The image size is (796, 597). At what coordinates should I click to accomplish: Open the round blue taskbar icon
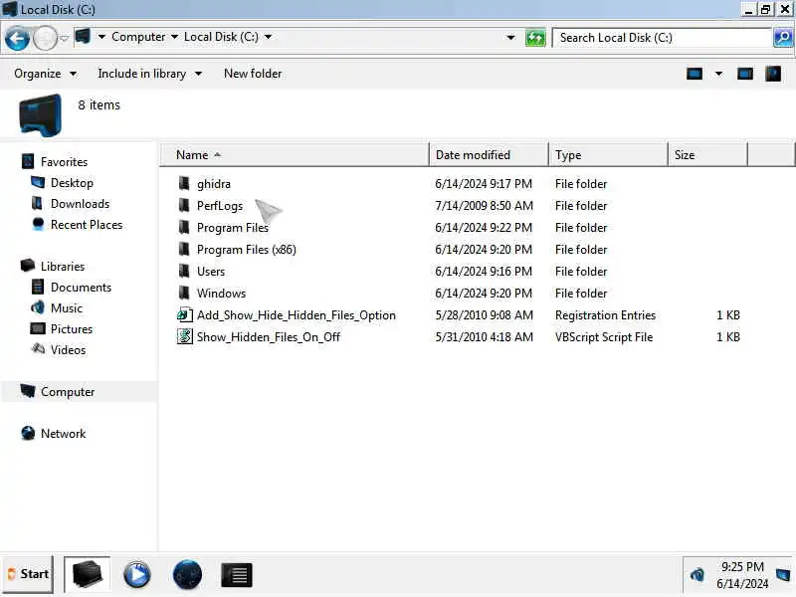(x=187, y=575)
